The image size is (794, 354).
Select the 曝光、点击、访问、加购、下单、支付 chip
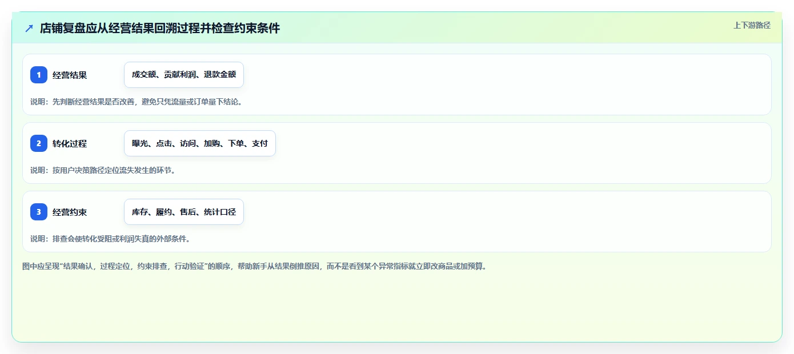[x=200, y=143]
